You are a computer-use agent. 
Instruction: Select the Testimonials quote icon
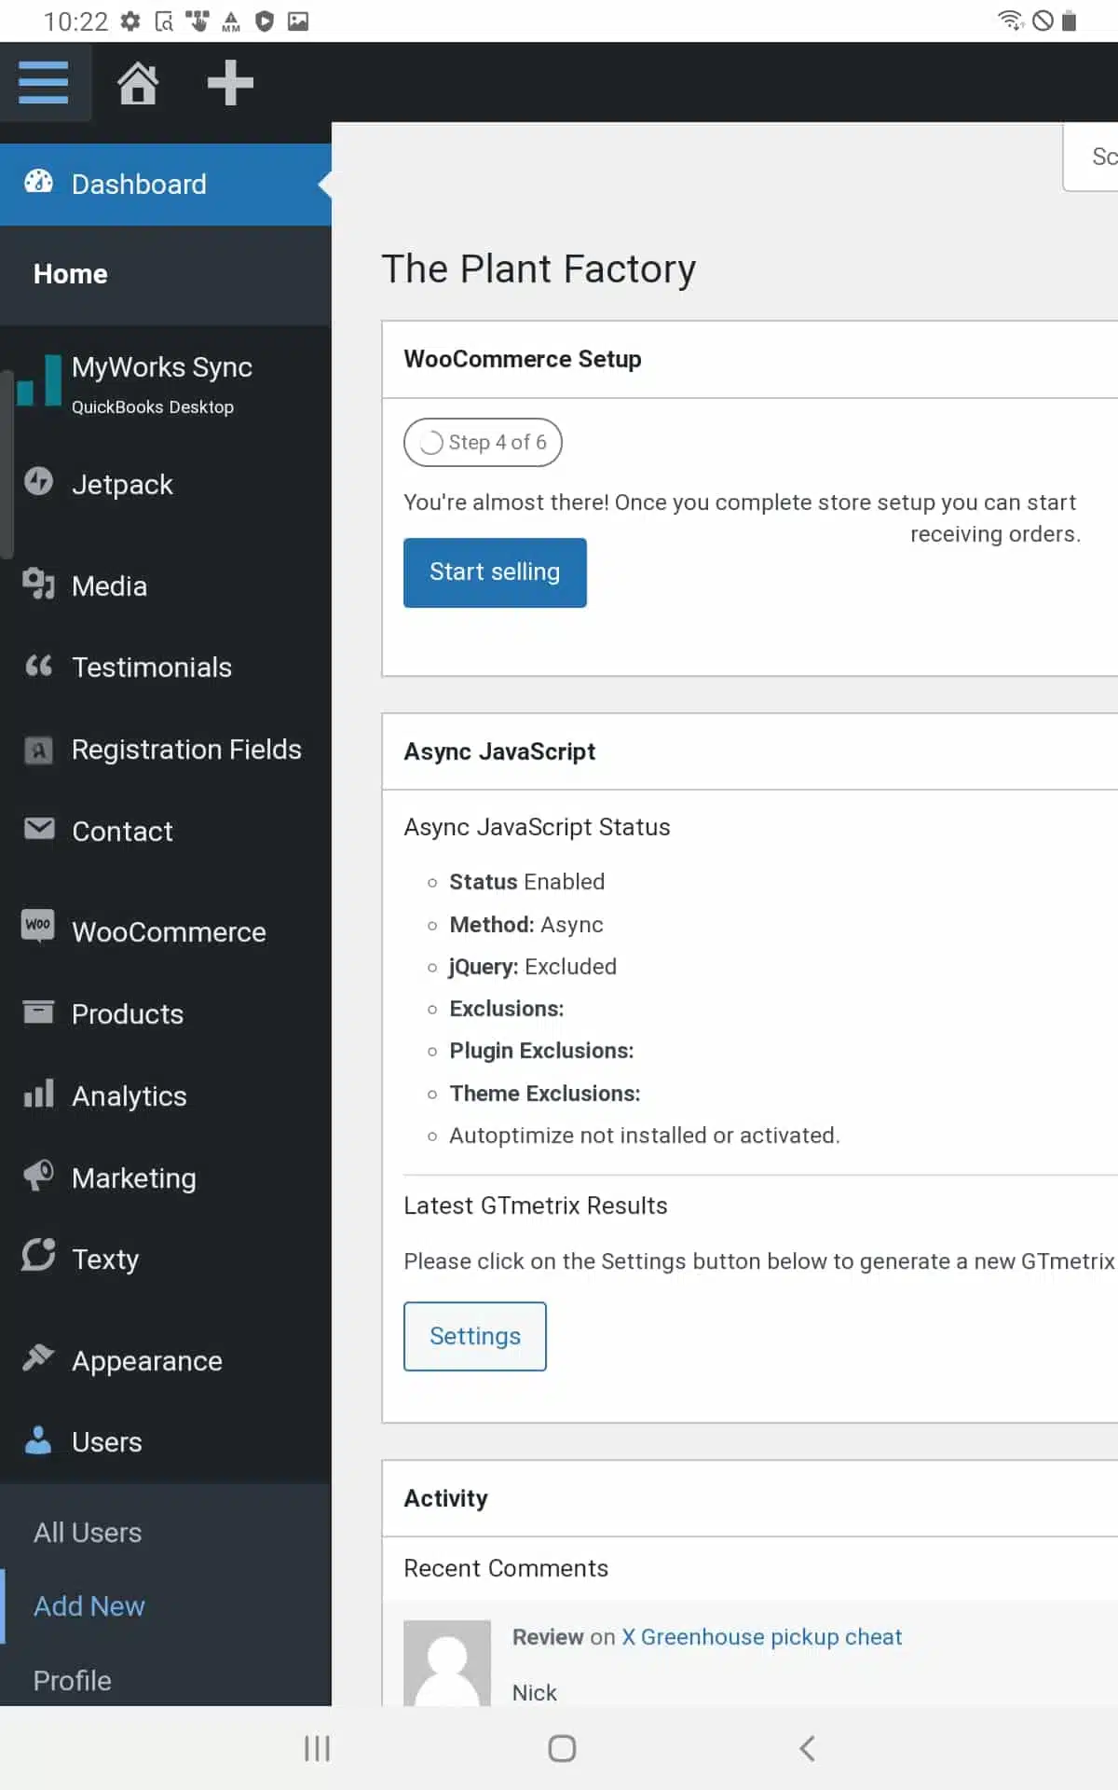(x=38, y=666)
